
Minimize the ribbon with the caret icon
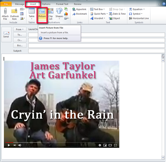[159, 4]
